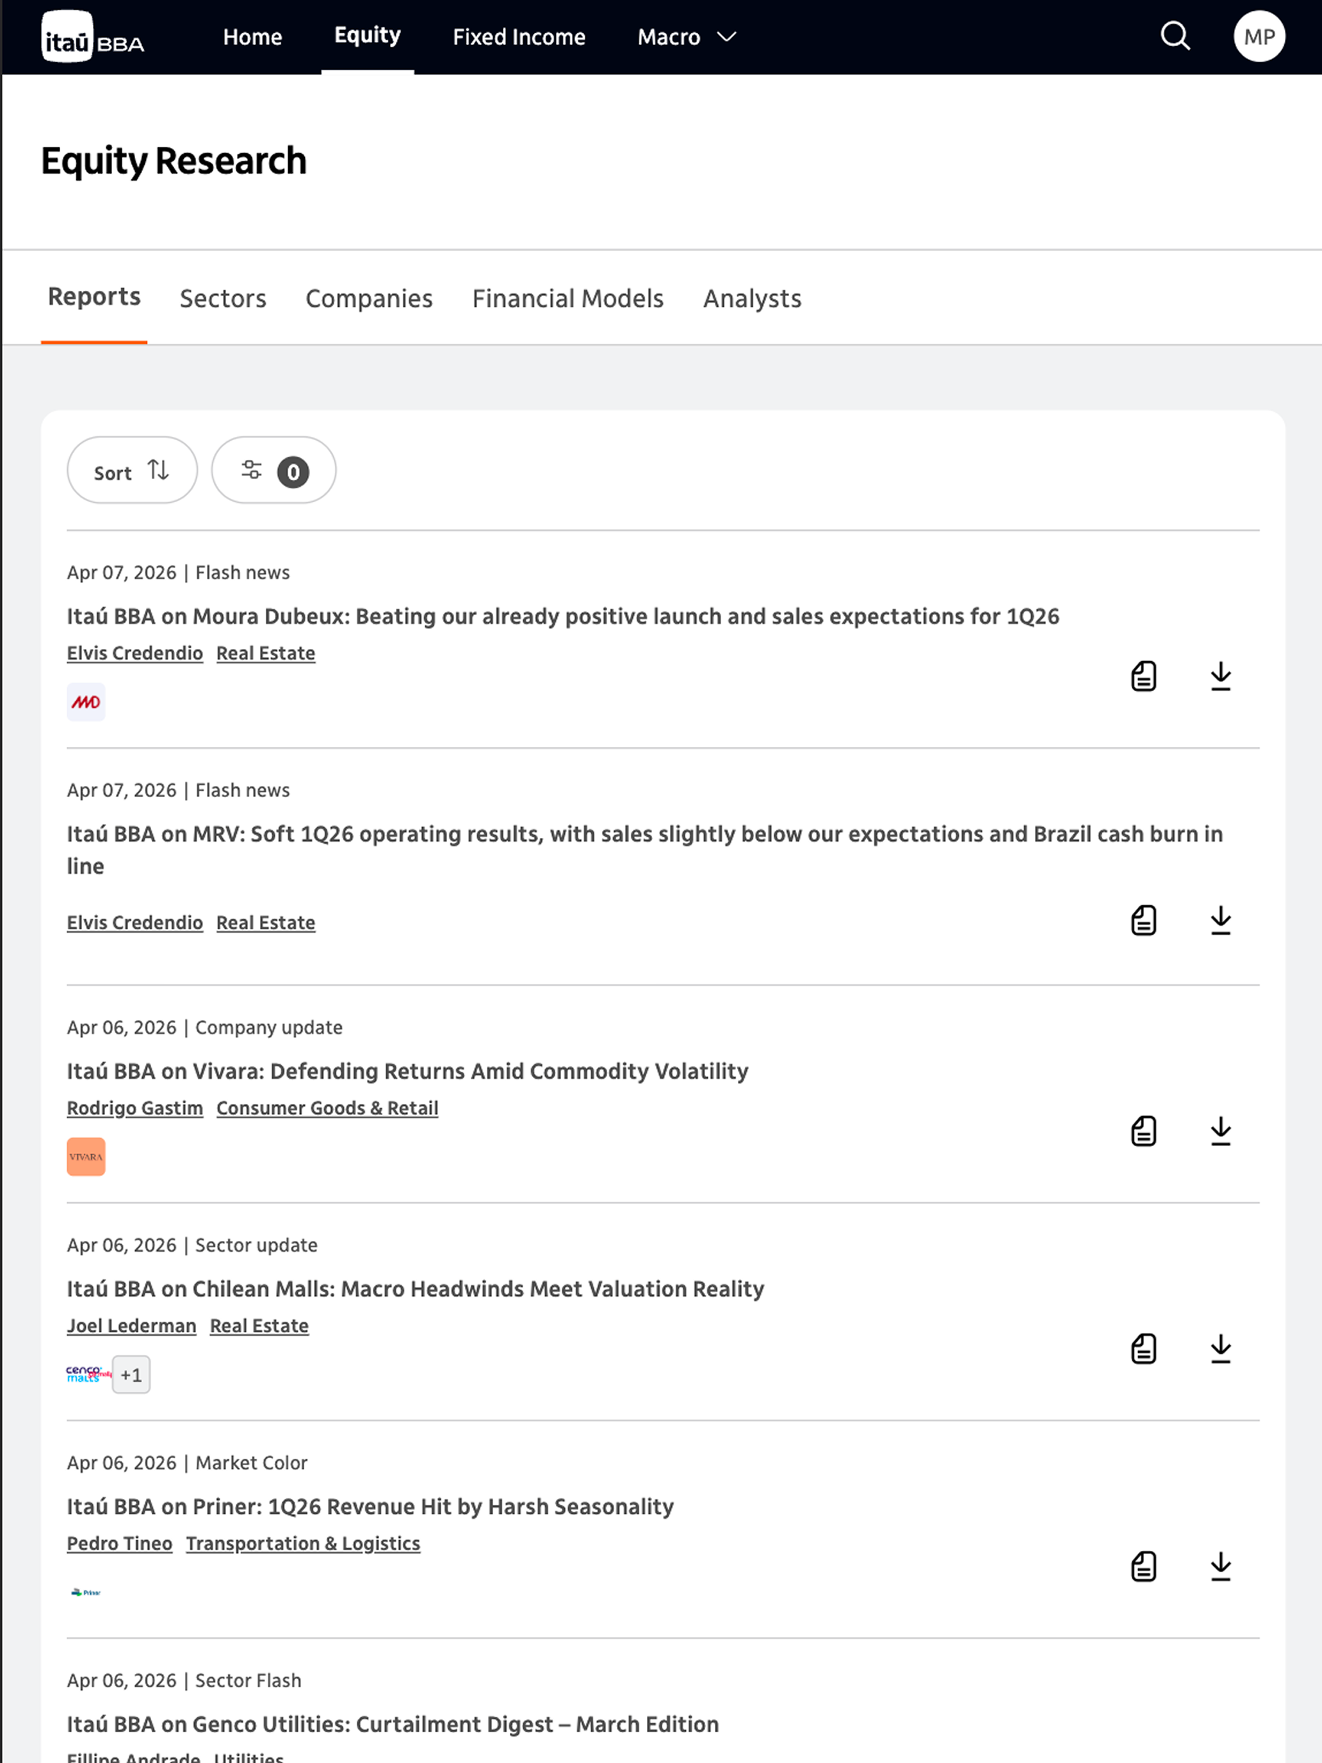Switch to the Analysts tab
The height and width of the screenshot is (1763, 1322).
(752, 298)
